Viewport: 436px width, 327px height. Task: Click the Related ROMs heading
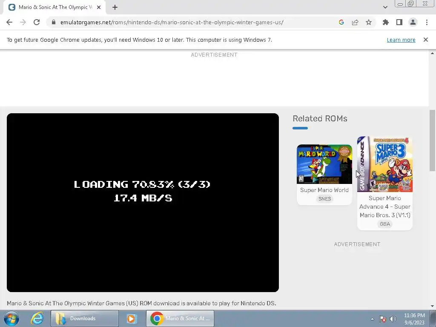[x=320, y=118]
